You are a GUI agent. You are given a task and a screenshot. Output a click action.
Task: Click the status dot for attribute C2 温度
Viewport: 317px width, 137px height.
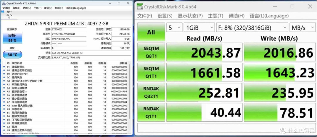click(4, 127)
